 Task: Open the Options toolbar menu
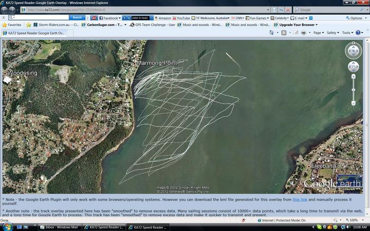pyautogui.click(x=355, y=18)
